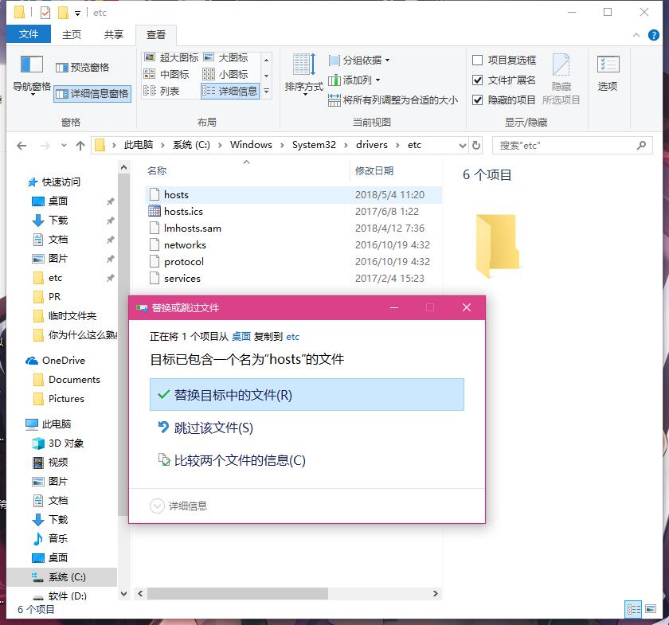Click the etc destination link in dialog
Image resolution: width=669 pixels, height=625 pixels.
click(x=293, y=337)
